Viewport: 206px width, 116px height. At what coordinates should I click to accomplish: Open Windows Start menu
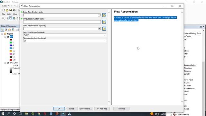point(3,114)
